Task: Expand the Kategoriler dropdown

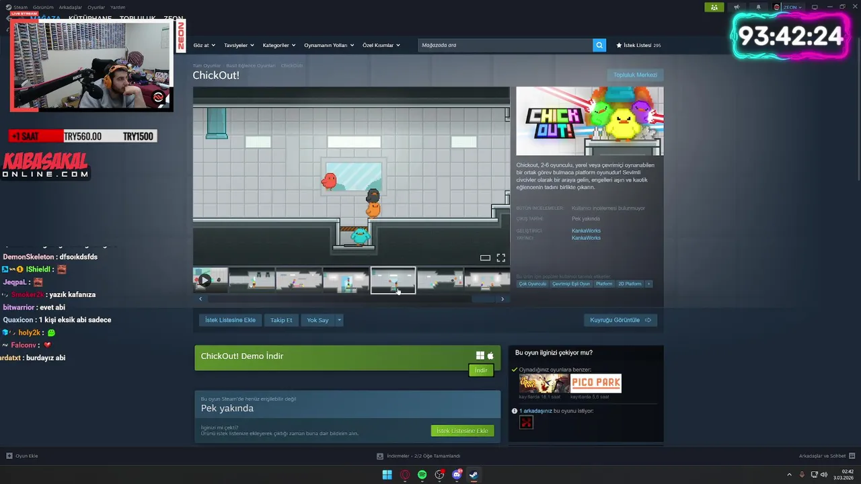Action: click(x=278, y=45)
